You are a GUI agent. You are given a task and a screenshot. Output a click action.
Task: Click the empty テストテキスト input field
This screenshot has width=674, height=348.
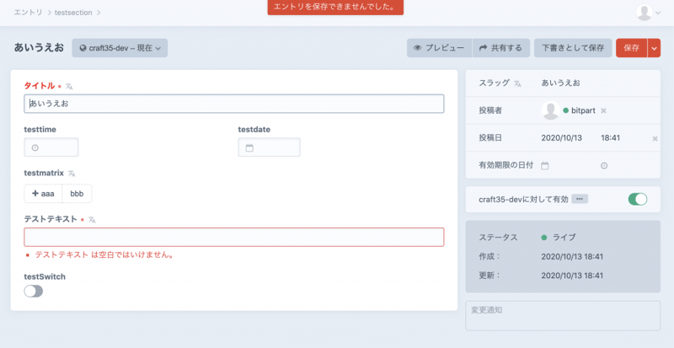tap(233, 238)
